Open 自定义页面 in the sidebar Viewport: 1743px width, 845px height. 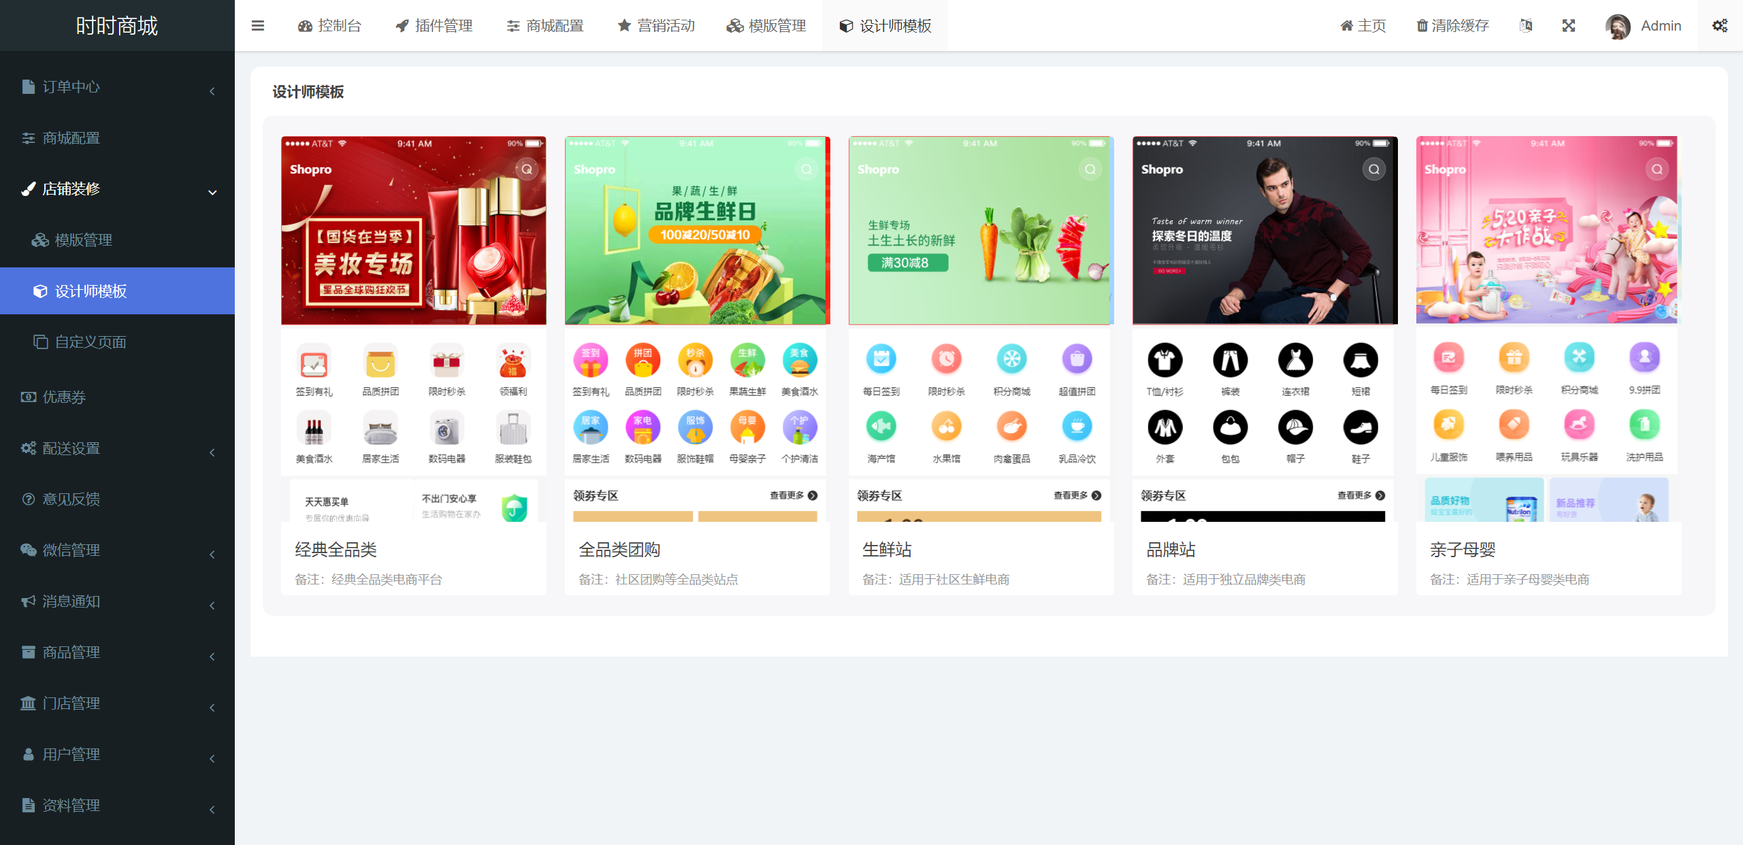click(x=117, y=342)
